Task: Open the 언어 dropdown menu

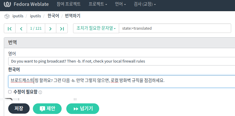Action: [x=120, y=4]
